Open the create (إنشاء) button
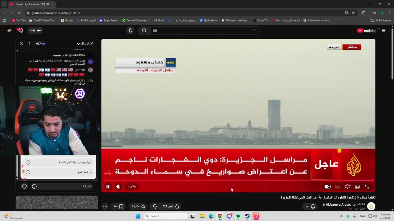This screenshot has width=394, height=221. tap(35, 30)
